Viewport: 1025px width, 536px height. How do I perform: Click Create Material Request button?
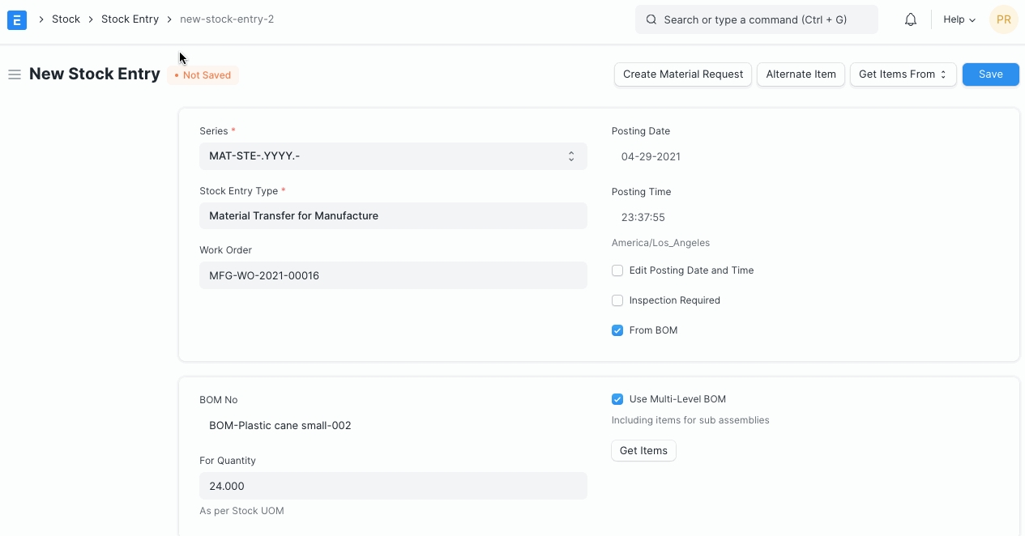click(x=682, y=74)
